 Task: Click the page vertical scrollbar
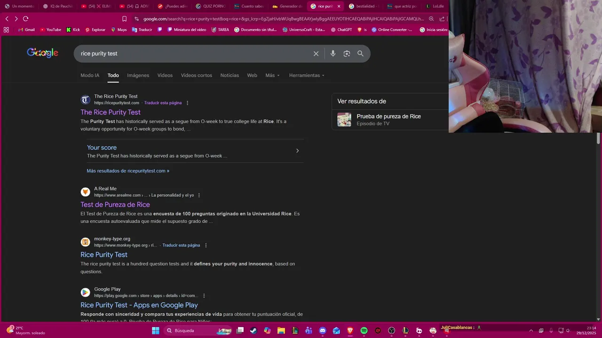(x=599, y=138)
